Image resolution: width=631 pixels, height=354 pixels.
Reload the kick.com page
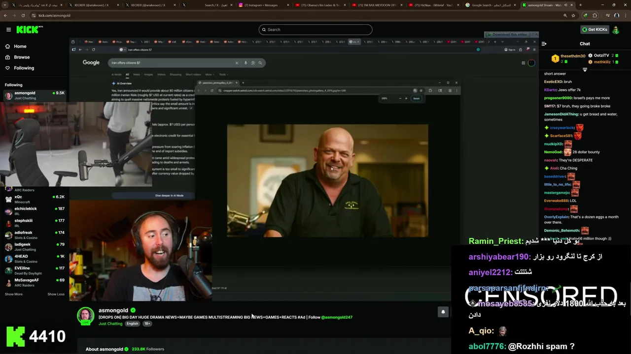(x=24, y=15)
